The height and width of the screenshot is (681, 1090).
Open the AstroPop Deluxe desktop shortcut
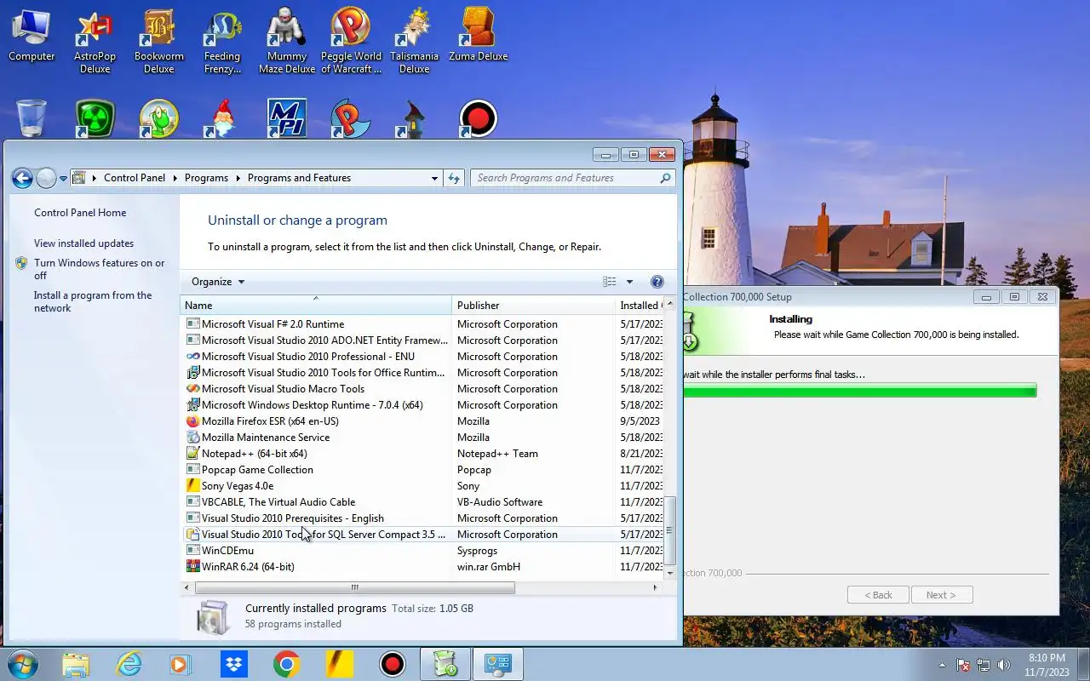[x=95, y=41]
